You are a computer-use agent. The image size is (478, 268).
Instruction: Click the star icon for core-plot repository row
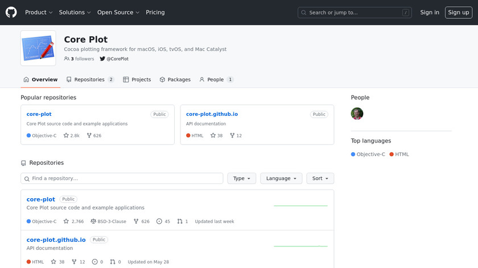tap(66, 221)
